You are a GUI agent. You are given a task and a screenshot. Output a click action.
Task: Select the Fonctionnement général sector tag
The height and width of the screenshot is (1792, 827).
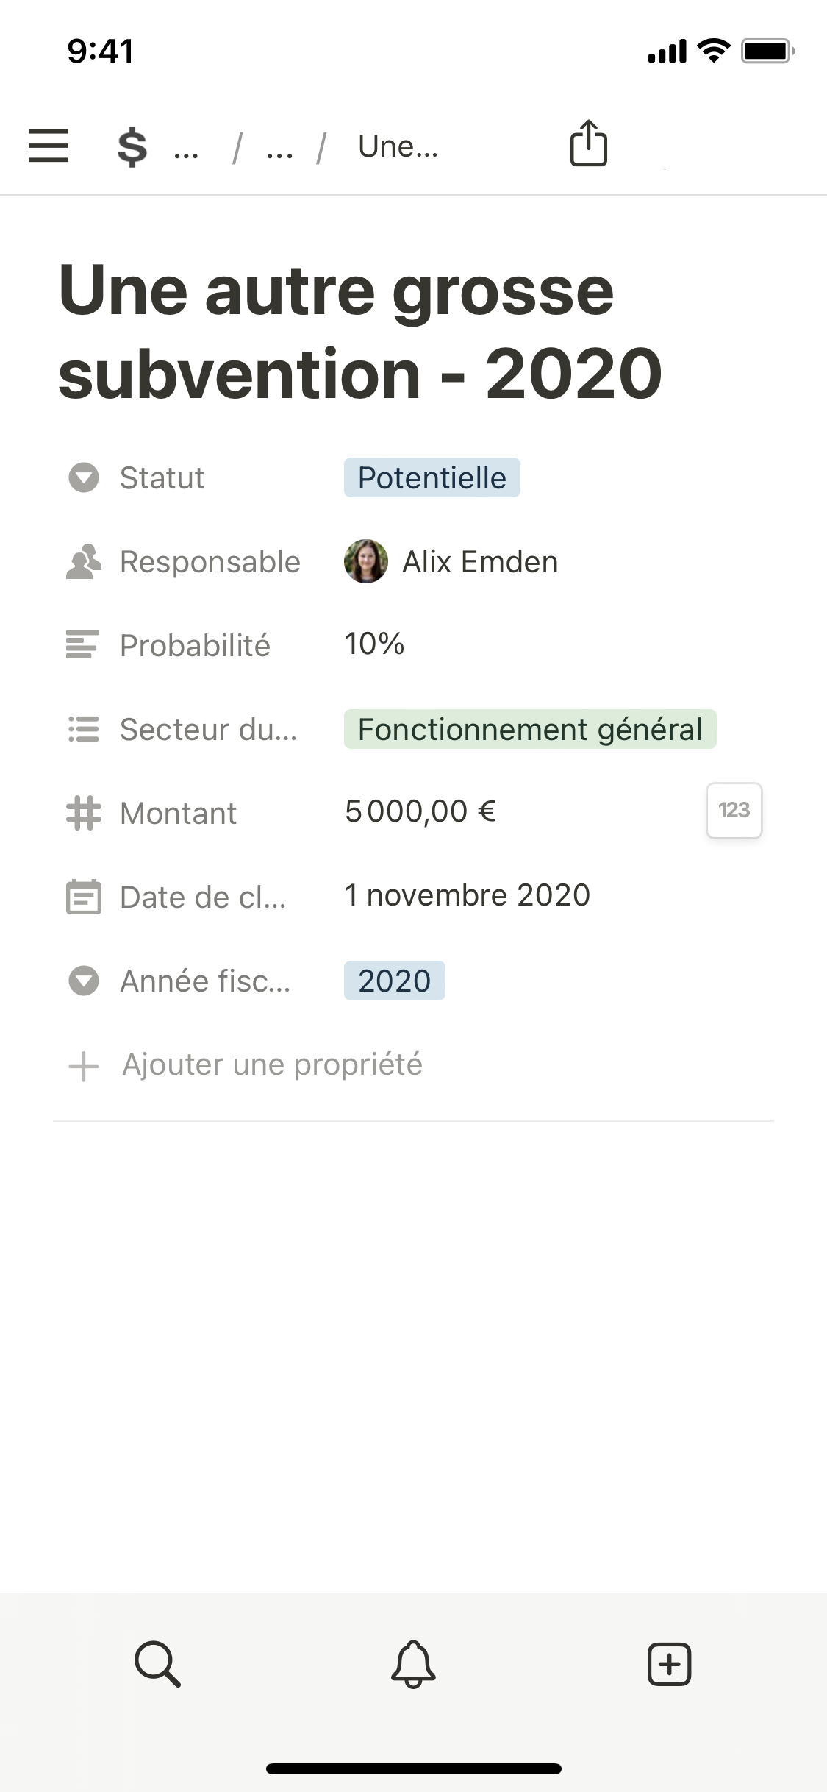(x=529, y=729)
